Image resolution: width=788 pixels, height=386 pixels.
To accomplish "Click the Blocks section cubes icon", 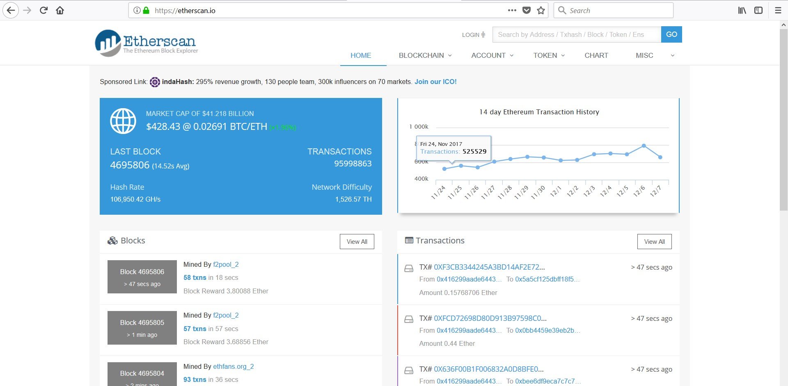I will (112, 241).
